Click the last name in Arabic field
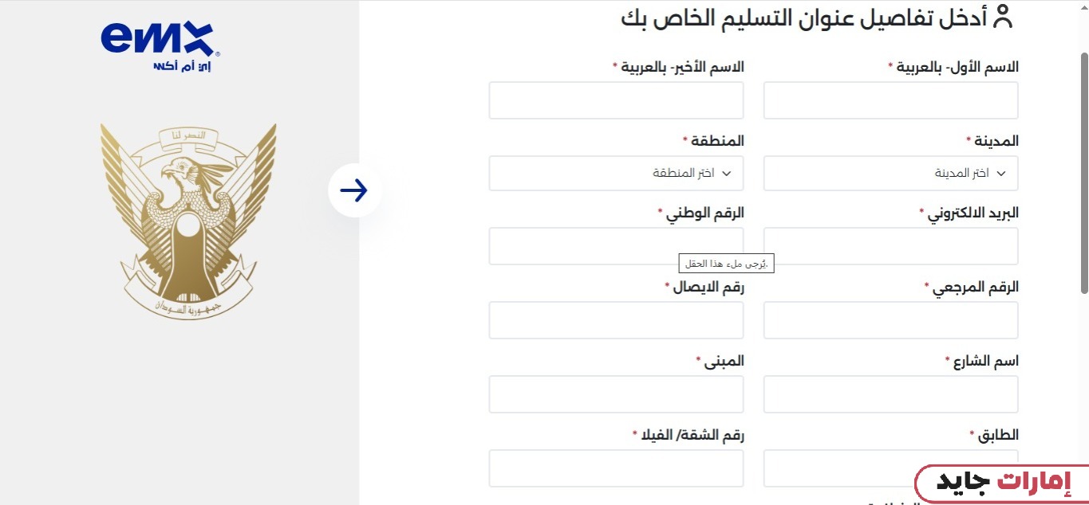This screenshot has height=505, width=1089. [616, 100]
